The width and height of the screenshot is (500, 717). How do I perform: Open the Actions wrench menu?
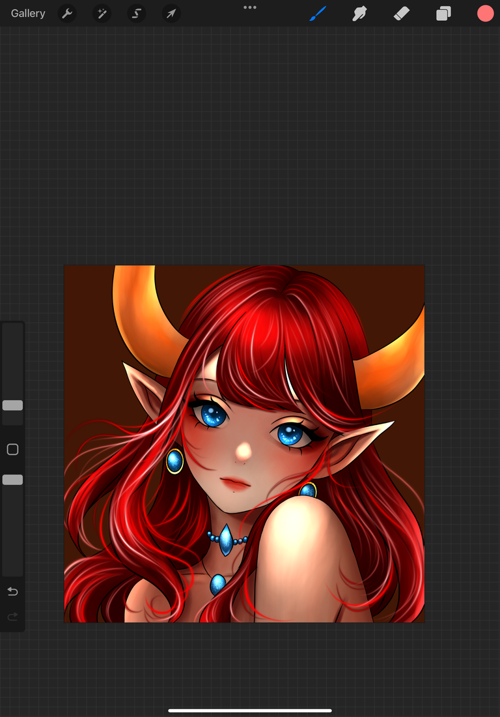67,13
